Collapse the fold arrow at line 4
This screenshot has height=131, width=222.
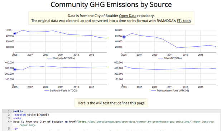click(x=11, y=122)
